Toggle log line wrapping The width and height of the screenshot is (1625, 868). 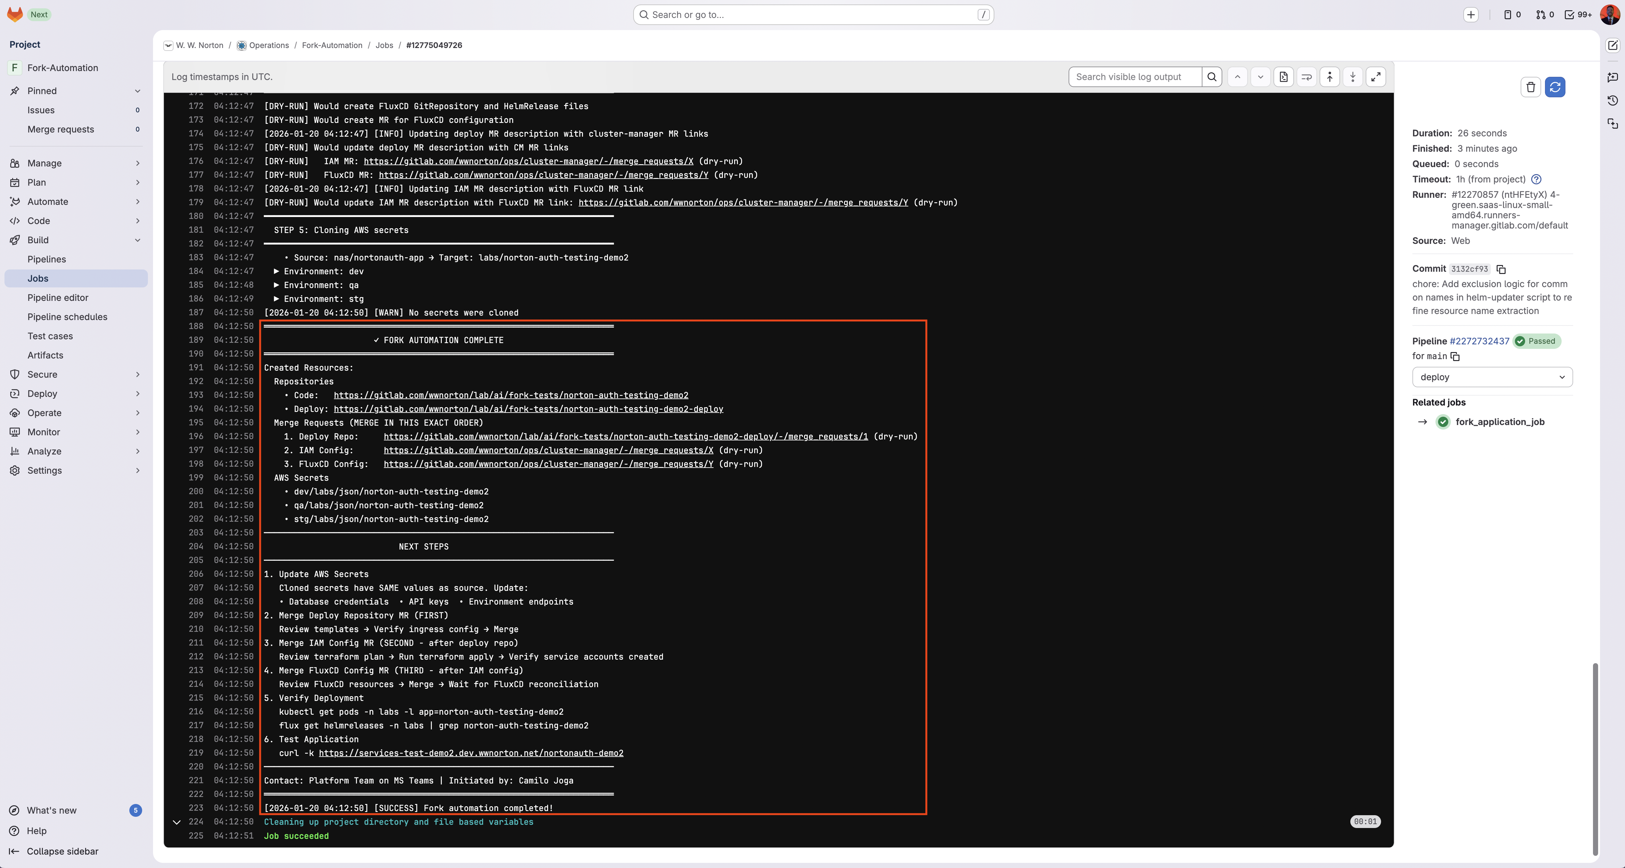pos(1306,77)
